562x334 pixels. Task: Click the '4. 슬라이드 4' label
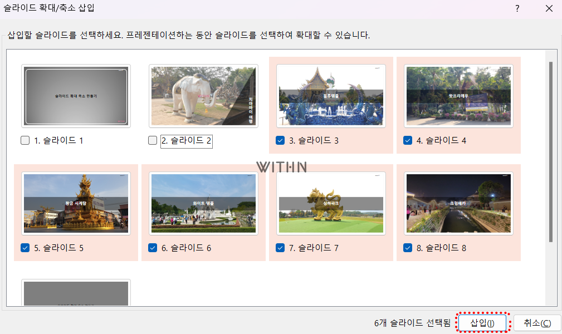point(441,140)
